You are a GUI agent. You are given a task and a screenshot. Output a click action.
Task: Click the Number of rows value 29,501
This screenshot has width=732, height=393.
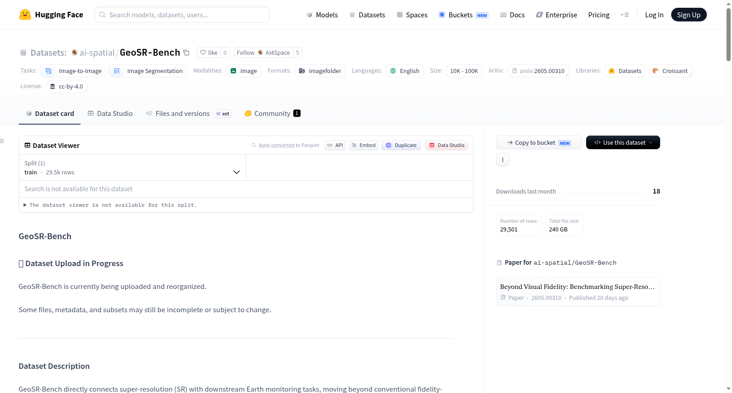tap(509, 229)
